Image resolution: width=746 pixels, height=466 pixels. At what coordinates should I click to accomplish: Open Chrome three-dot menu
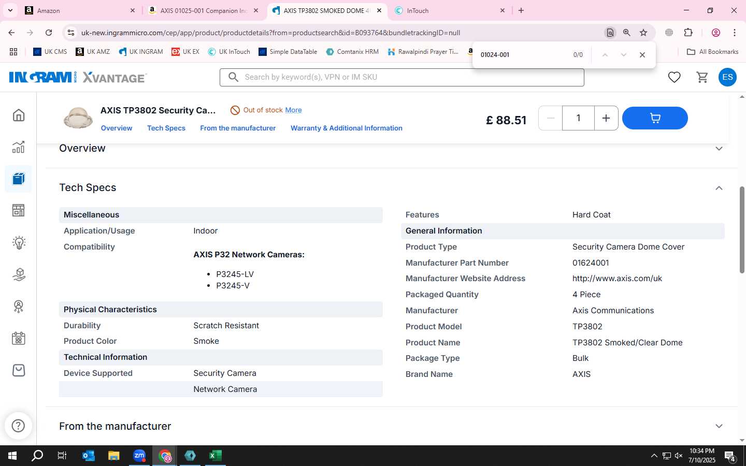(735, 33)
